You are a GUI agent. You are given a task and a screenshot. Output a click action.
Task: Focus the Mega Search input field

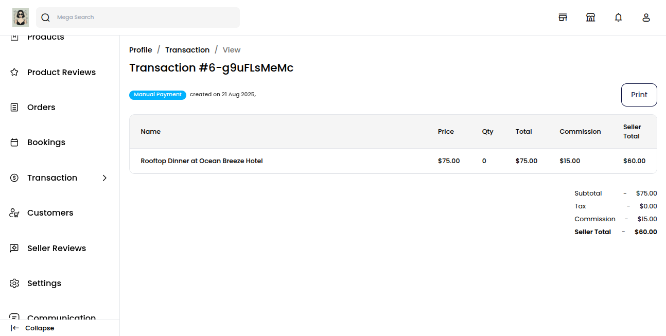click(x=144, y=17)
